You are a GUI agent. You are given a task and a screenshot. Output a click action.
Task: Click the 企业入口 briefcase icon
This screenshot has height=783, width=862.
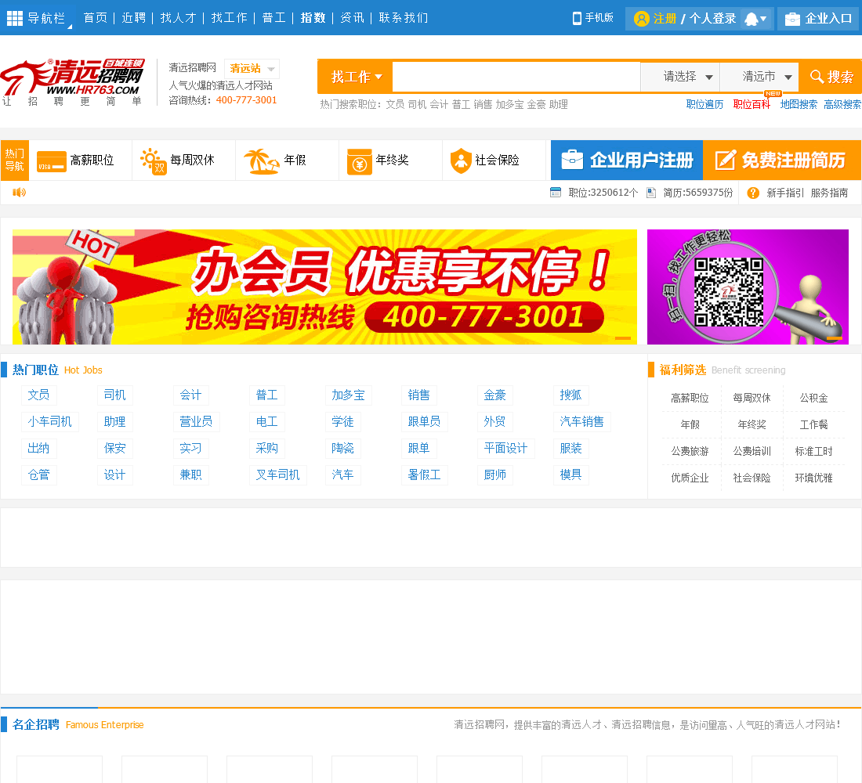(x=792, y=19)
